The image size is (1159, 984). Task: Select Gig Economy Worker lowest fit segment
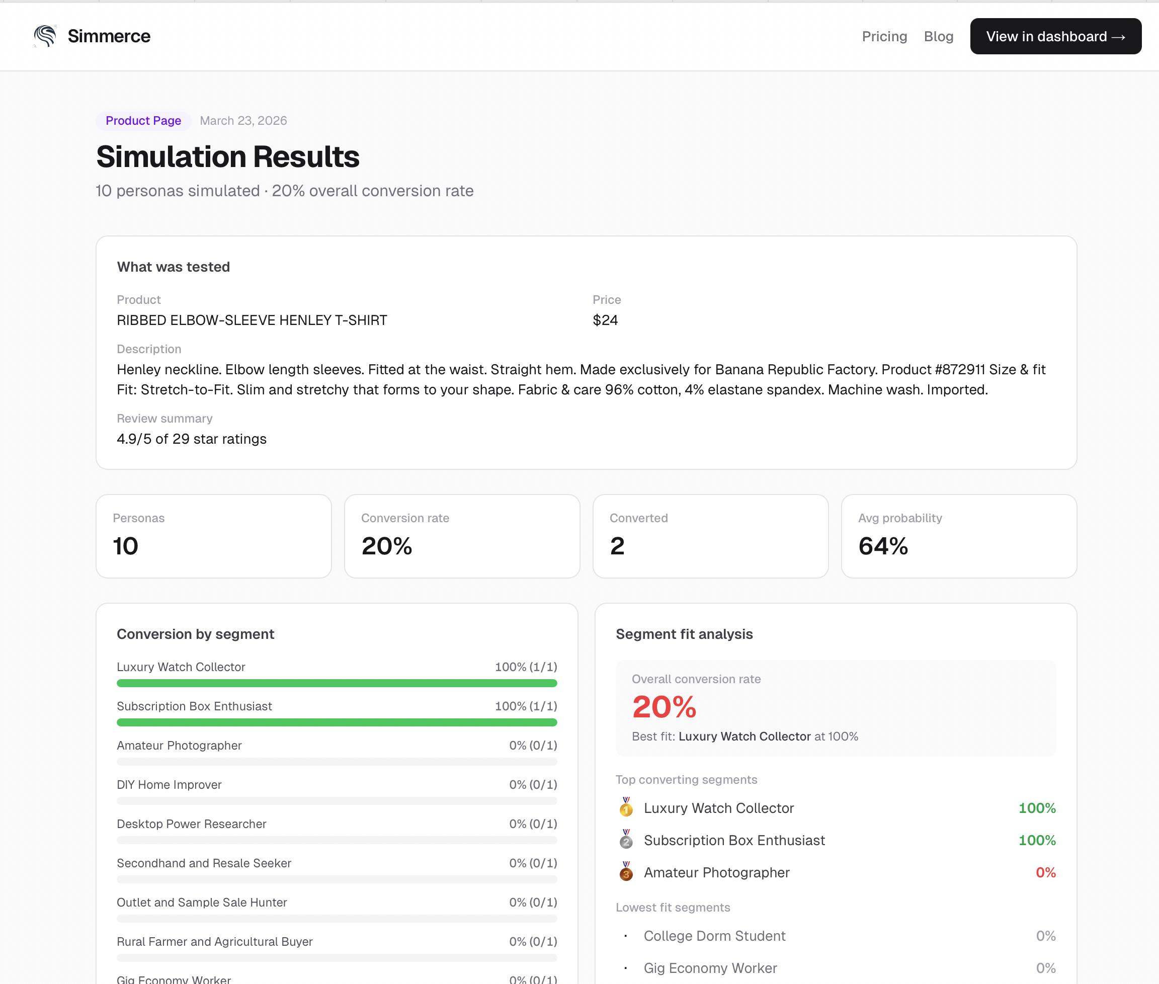(x=710, y=968)
